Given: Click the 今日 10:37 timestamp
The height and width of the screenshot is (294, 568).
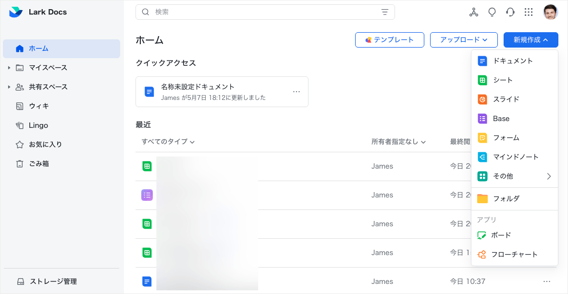Looking at the screenshot, I should pyautogui.click(x=468, y=282).
